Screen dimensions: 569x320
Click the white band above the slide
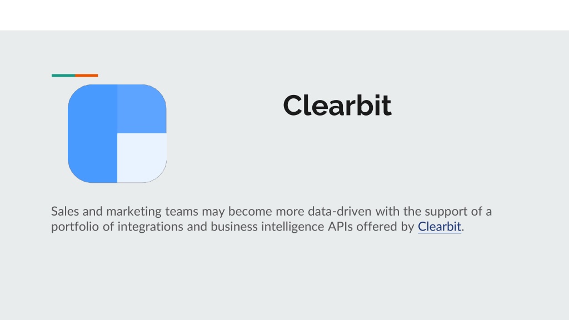(284, 15)
